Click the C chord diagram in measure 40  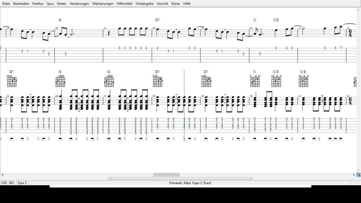[x=255, y=81]
